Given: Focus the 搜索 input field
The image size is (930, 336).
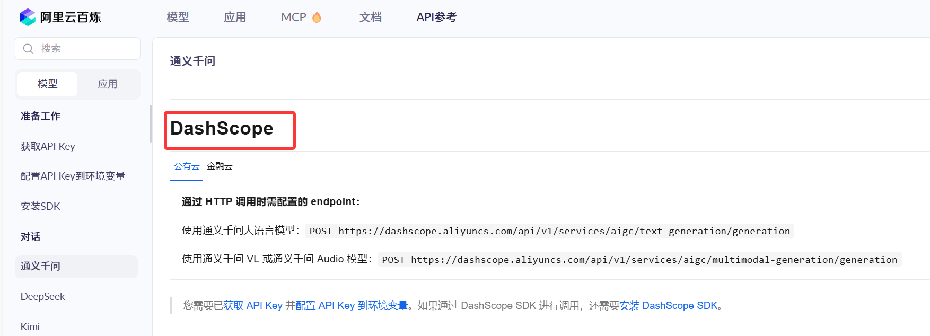Looking at the screenshot, I should click(77, 49).
